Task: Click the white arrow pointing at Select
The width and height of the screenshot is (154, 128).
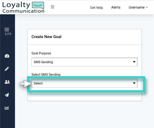Action: coord(25,84)
